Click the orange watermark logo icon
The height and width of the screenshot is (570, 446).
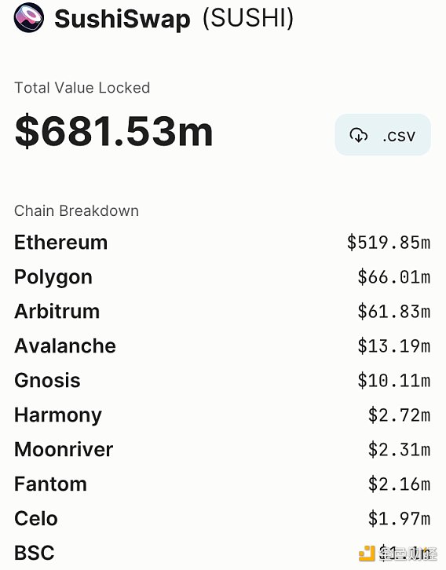(367, 554)
